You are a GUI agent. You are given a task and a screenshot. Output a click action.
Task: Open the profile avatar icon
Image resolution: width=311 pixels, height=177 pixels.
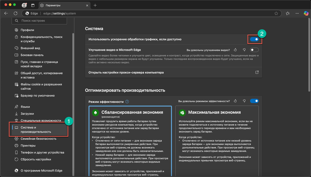point(24,5)
